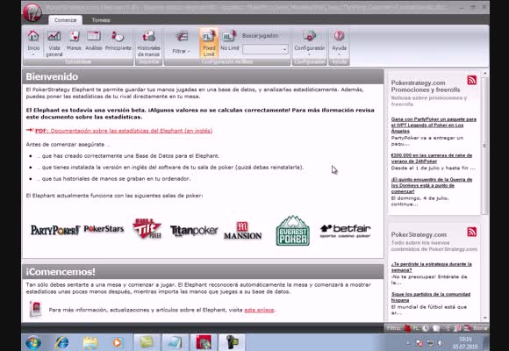Click the Betfair logo

click(345, 231)
